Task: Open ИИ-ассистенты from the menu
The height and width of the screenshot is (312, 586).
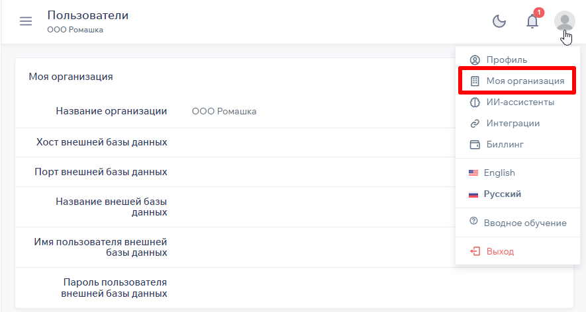Action: click(x=520, y=102)
